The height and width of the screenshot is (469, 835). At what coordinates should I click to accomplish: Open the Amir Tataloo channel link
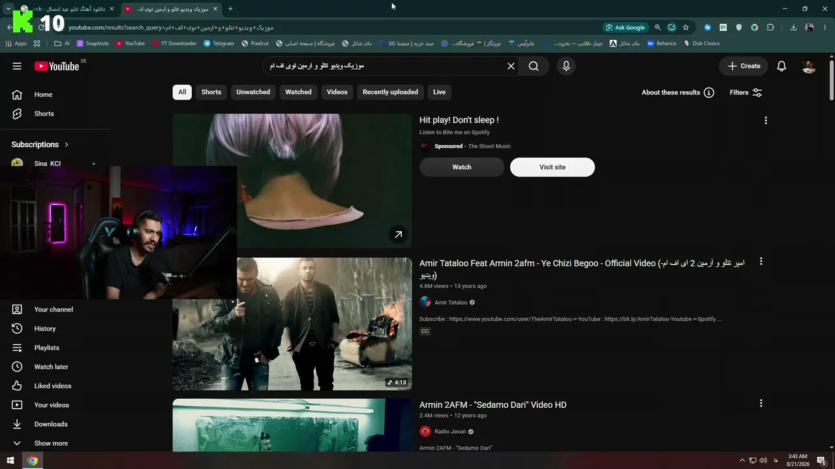point(451,302)
